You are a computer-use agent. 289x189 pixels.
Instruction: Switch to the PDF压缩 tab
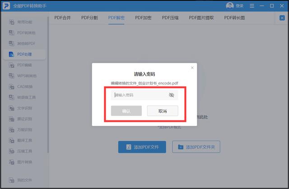[170, 18]
